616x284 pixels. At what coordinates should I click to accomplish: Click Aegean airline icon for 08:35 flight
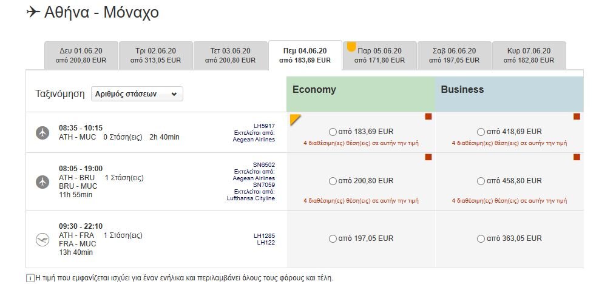(x=42, y=133)
